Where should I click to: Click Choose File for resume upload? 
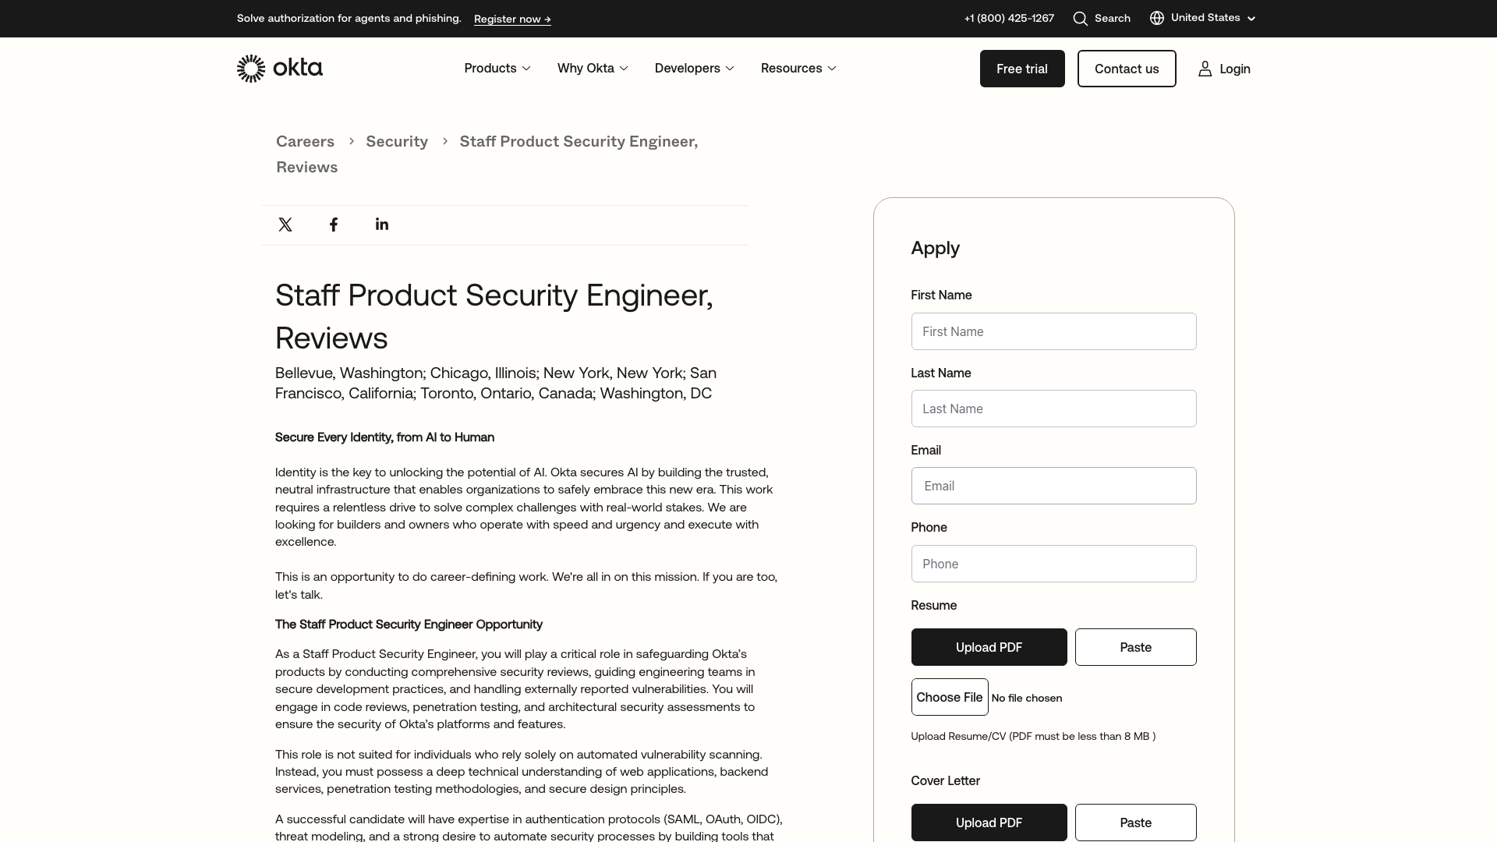[950, 697]
